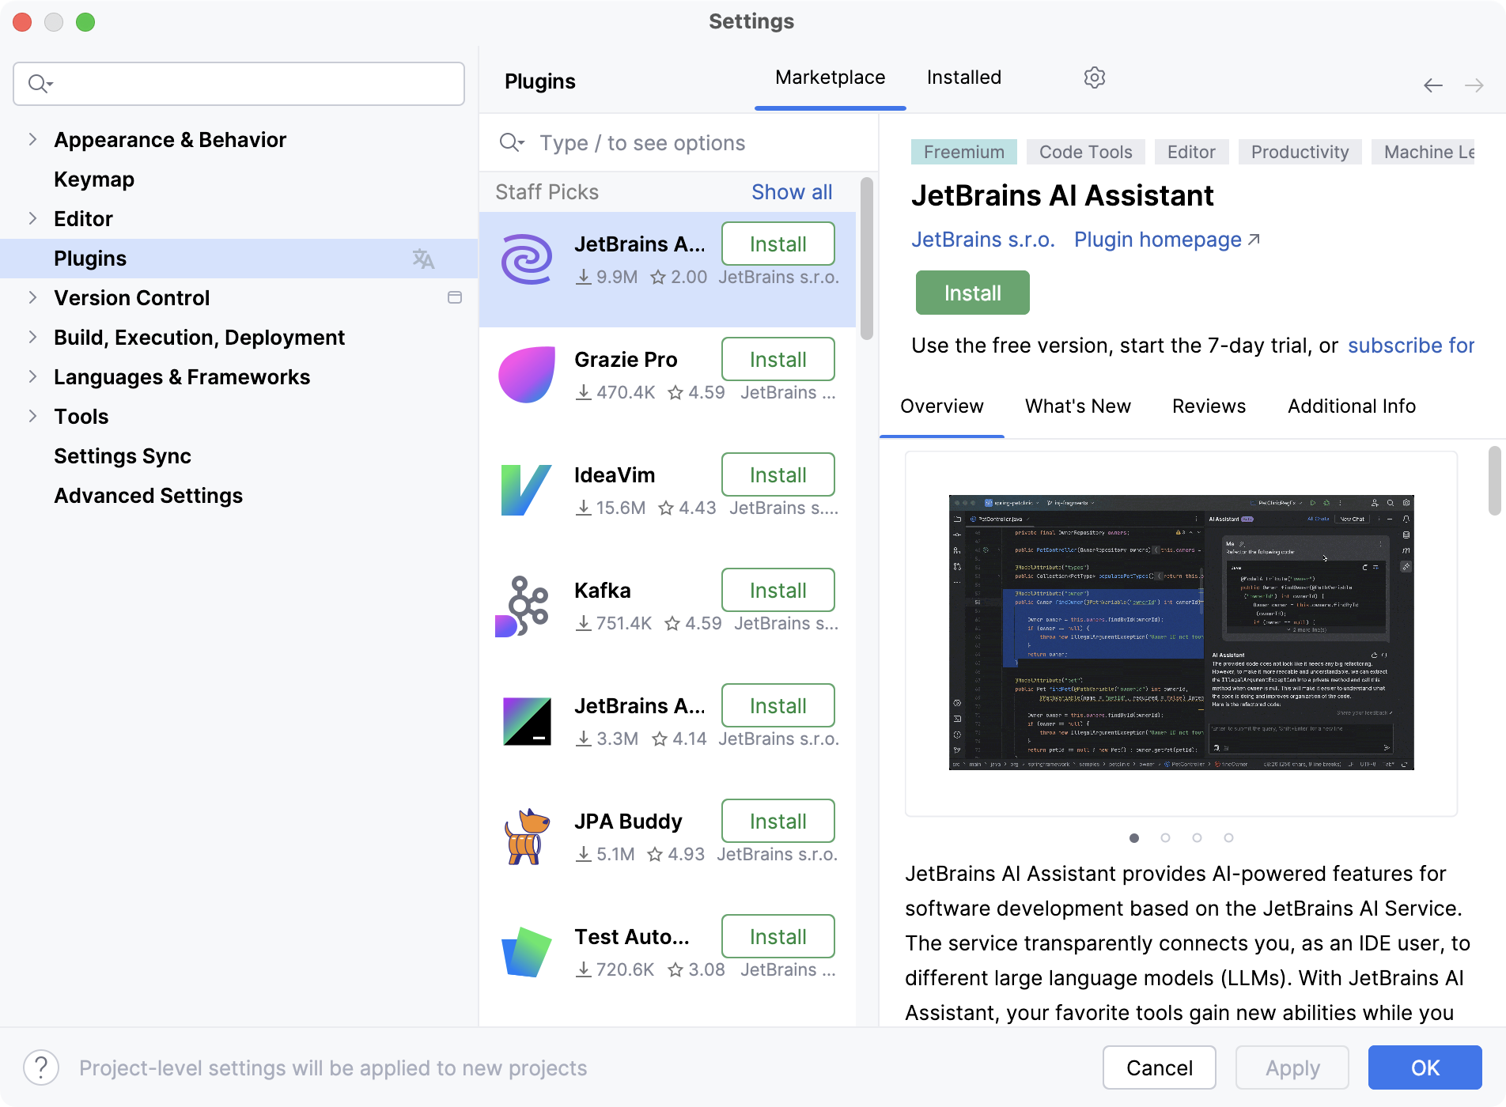Show all Staff Picks plugins
1506x1107 pixels.
tap(793, 192)
